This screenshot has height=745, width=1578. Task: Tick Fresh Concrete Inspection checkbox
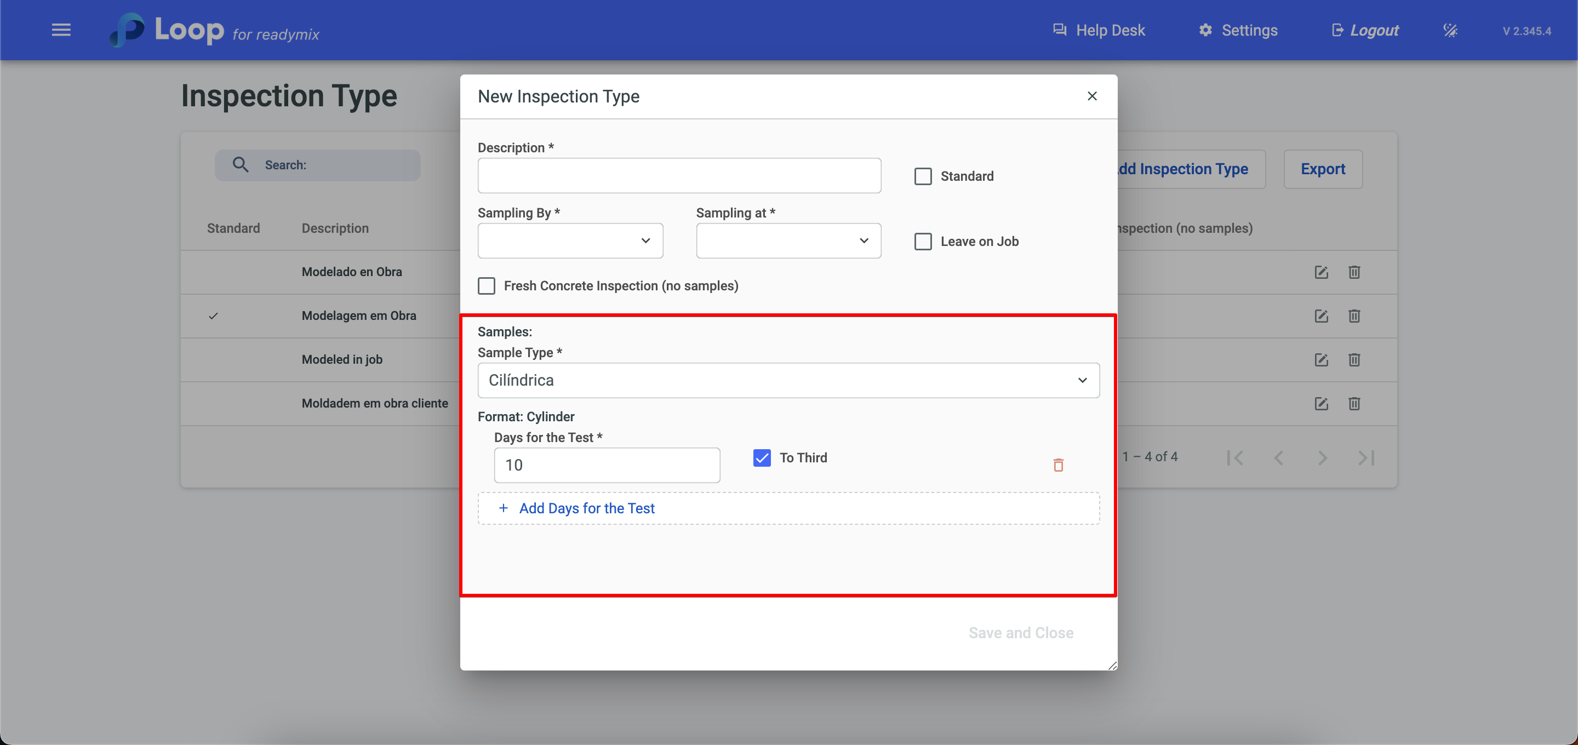click(x=487, y=286)
